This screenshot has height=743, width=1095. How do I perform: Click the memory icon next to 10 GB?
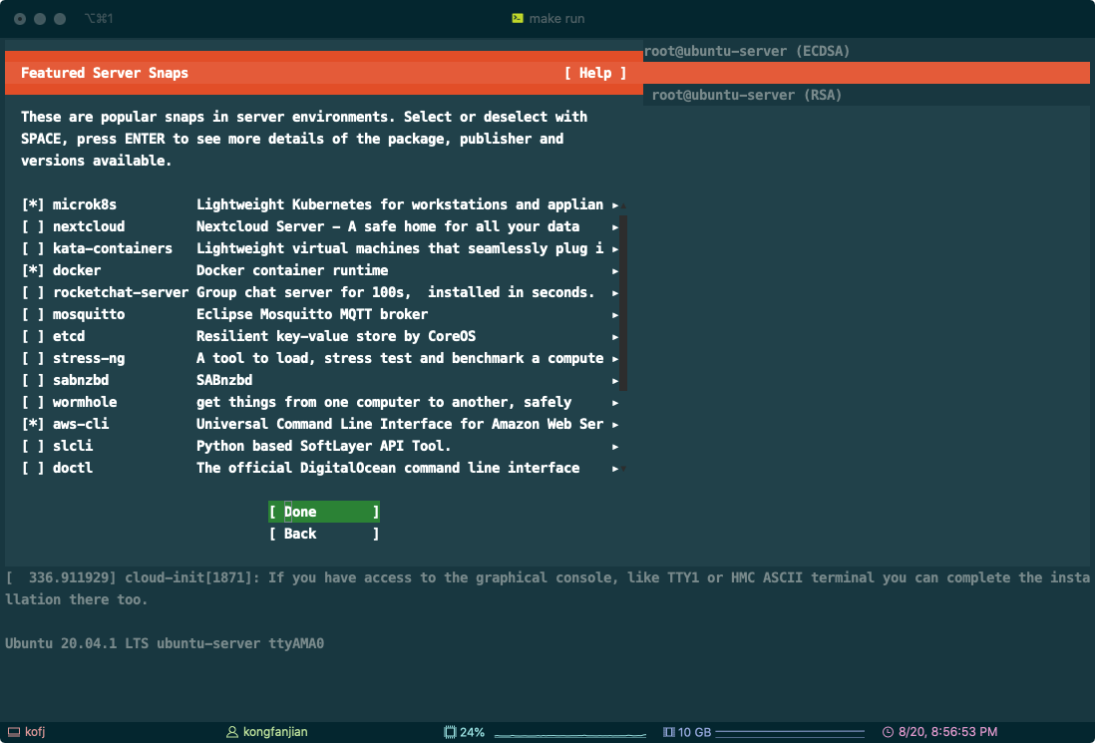(x=668, y=732)
